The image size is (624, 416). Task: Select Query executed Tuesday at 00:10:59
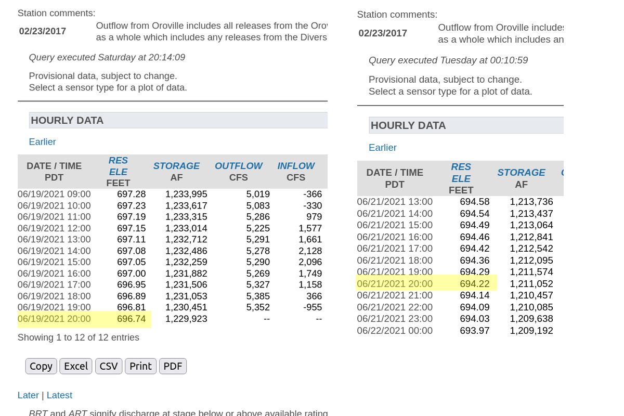click(448, 60)
